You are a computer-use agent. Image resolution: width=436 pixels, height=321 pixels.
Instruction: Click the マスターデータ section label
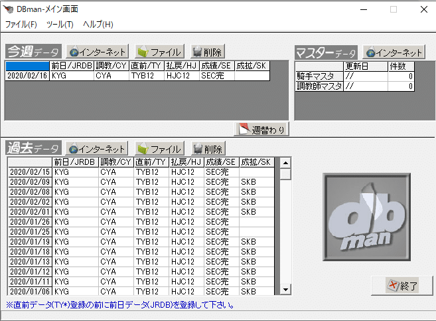pos(326,53)
